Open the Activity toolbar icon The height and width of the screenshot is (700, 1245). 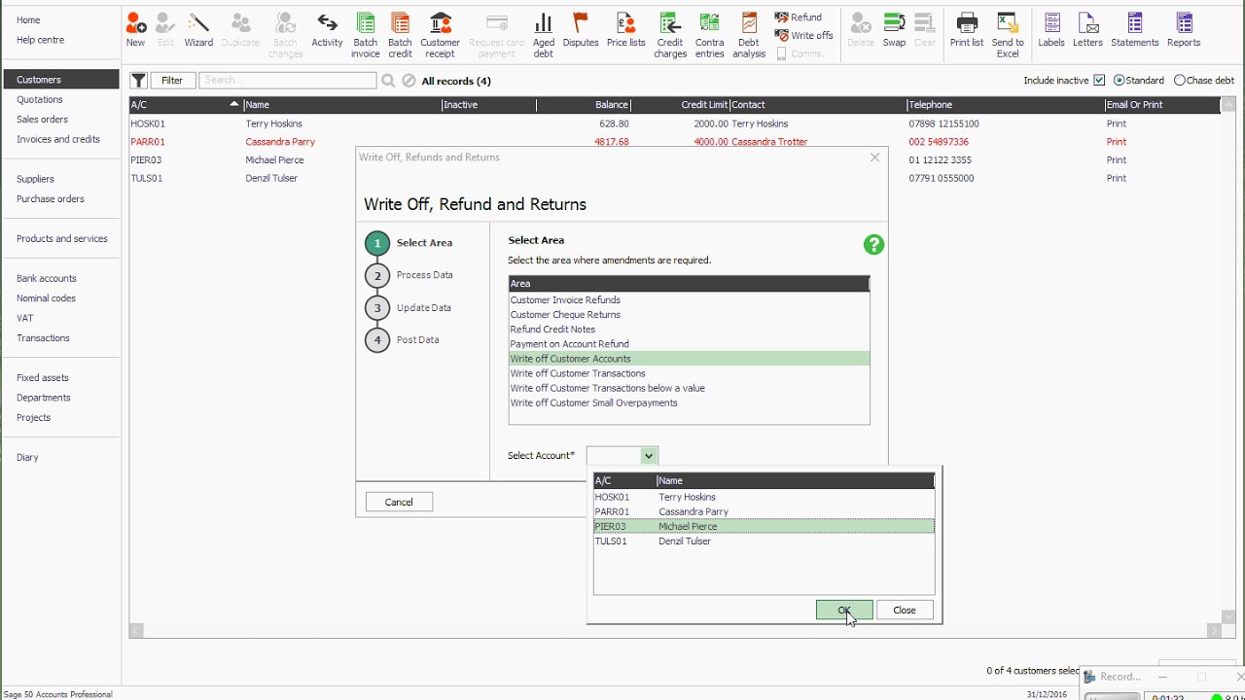(327, 30)
